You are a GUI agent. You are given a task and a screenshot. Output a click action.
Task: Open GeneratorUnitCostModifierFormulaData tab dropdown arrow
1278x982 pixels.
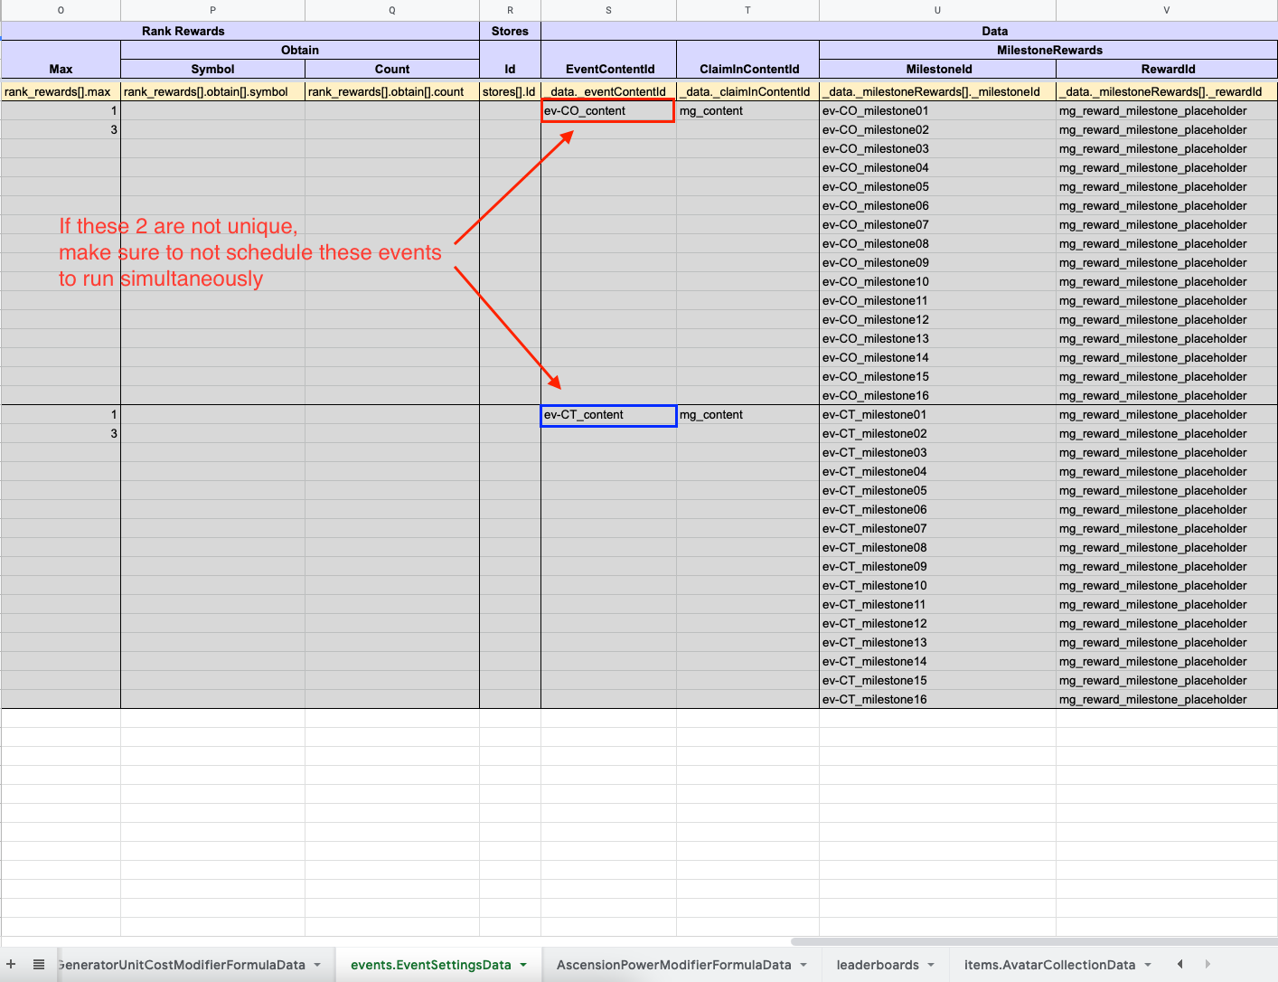tap(317, 965)
